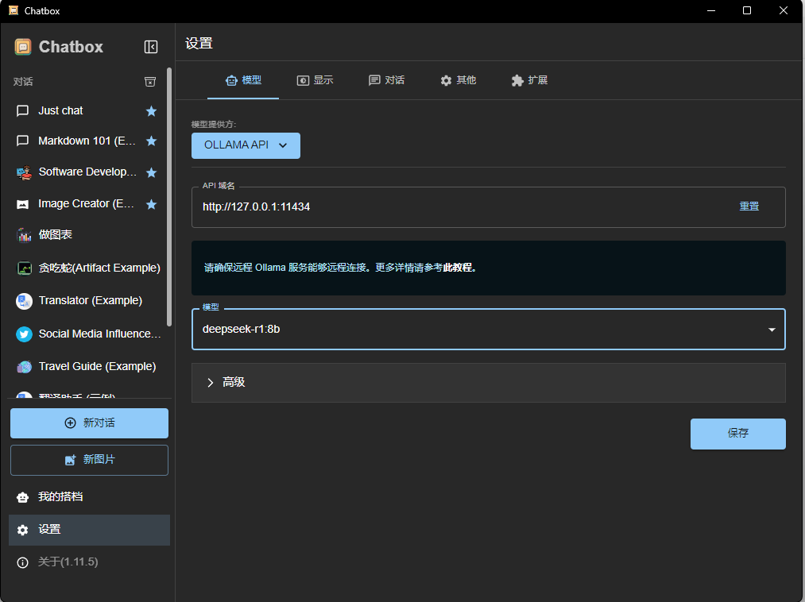The image size is (805, 602).
Task: Click the Software Developer avatar icon
Action: [x=24, y=172]
